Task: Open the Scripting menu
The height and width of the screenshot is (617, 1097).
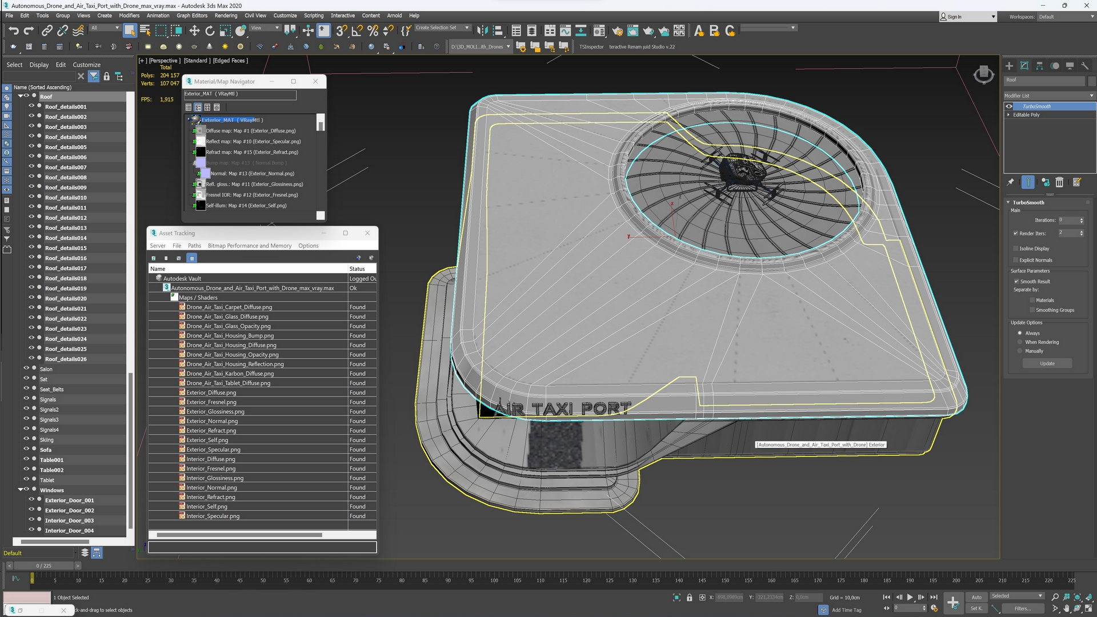Action: click(313, 15)
